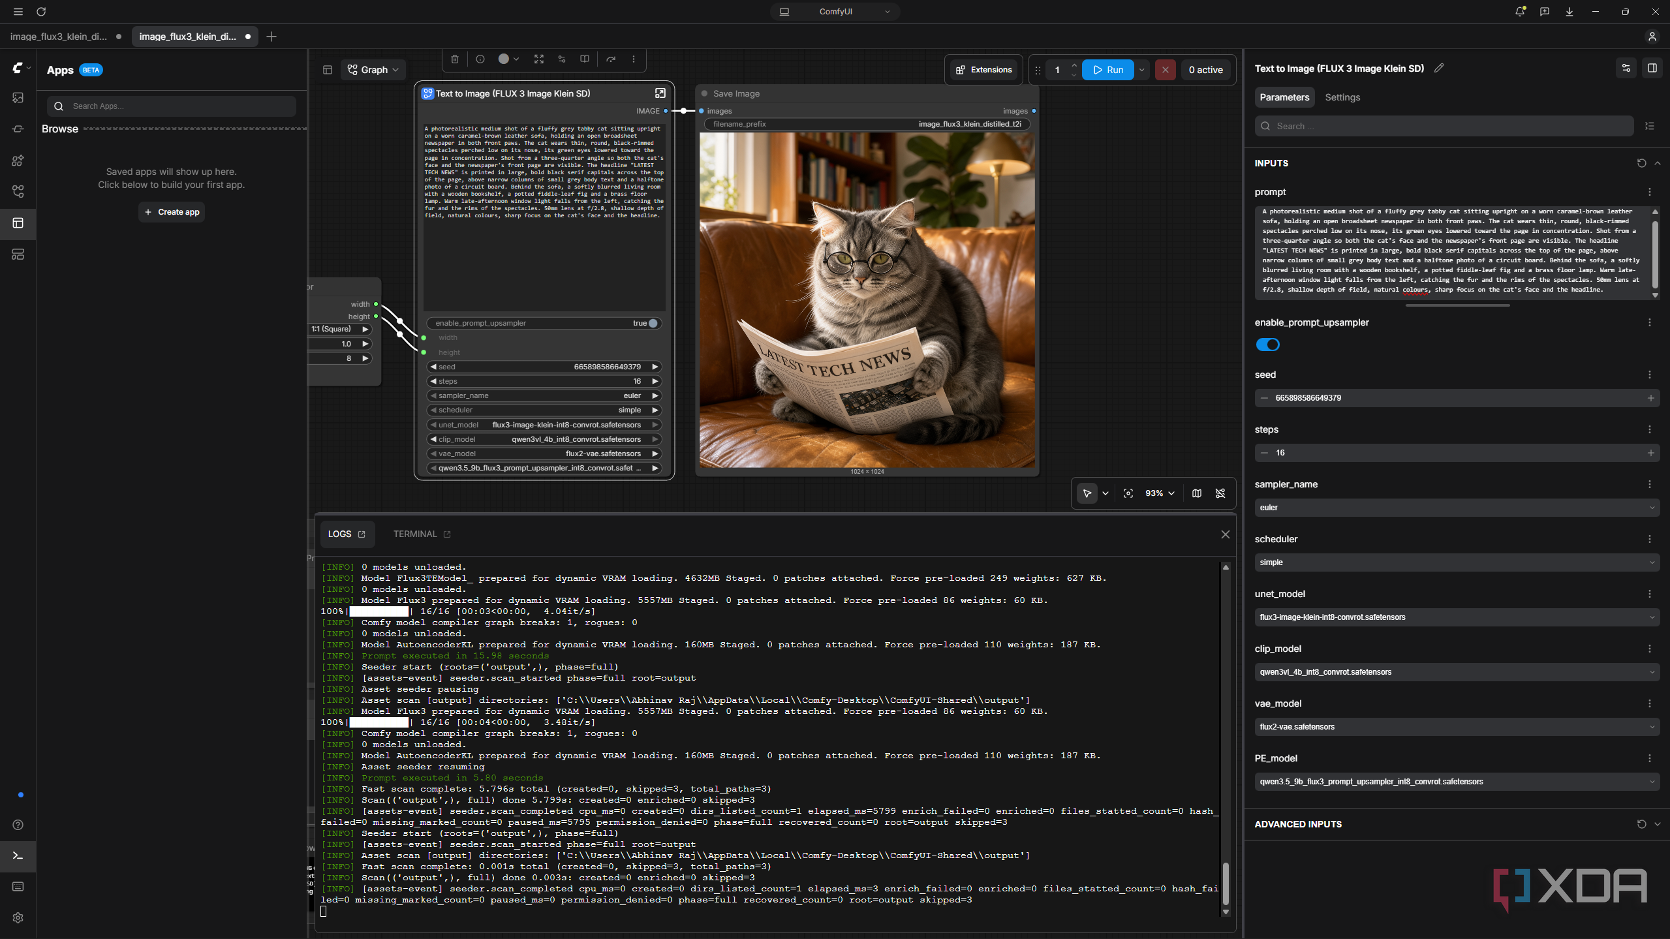Select the LOGS tab
Viewport: 1670px width, 939px height.
(347, 534)
